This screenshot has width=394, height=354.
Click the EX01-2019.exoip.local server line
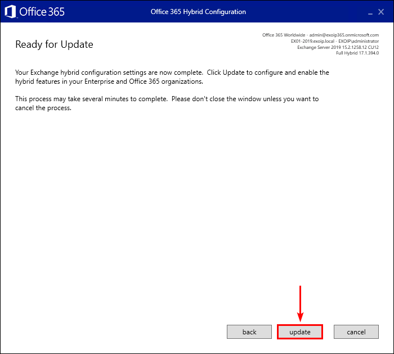click(x=335, y=41)
